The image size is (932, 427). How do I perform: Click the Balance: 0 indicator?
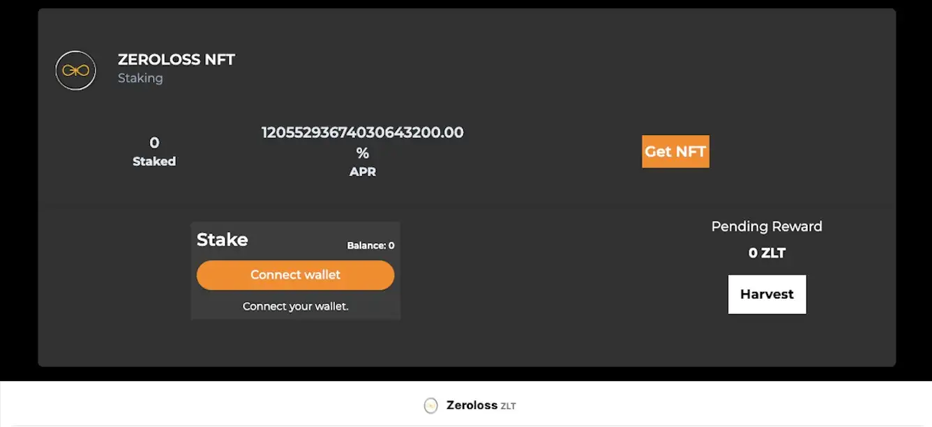[x=370, y=245]
